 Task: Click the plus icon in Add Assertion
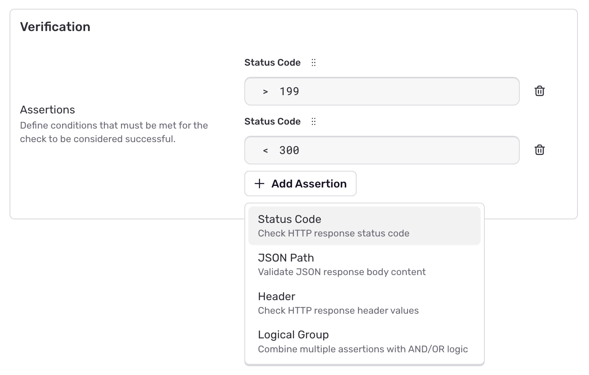click(259, 184)
